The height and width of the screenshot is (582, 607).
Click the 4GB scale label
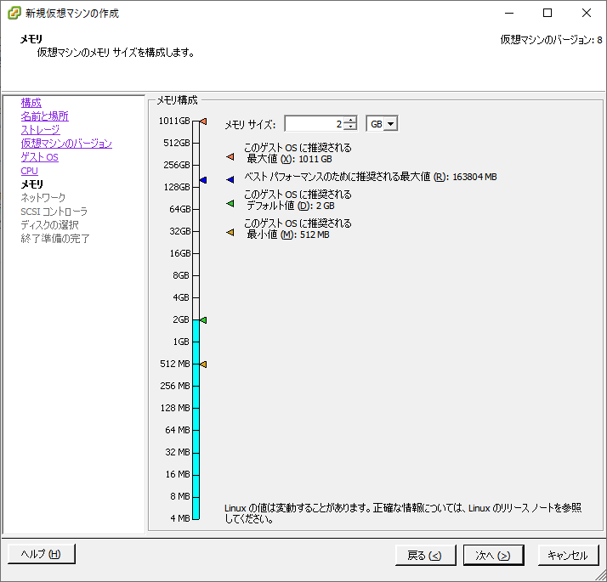point(181,297)
